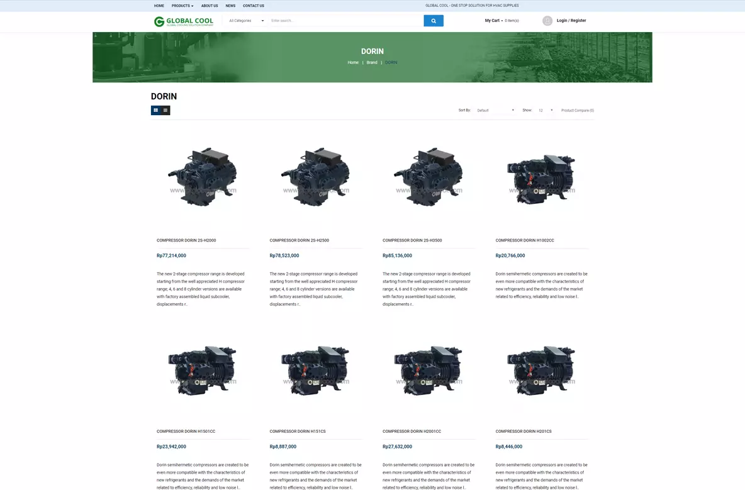Click COMPRESSOR DORIN H1501CC title

186,431
